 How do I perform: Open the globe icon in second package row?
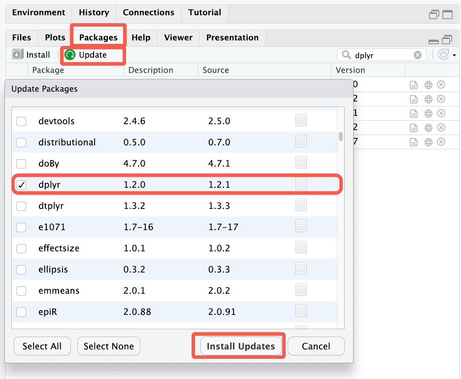point(428,99)
